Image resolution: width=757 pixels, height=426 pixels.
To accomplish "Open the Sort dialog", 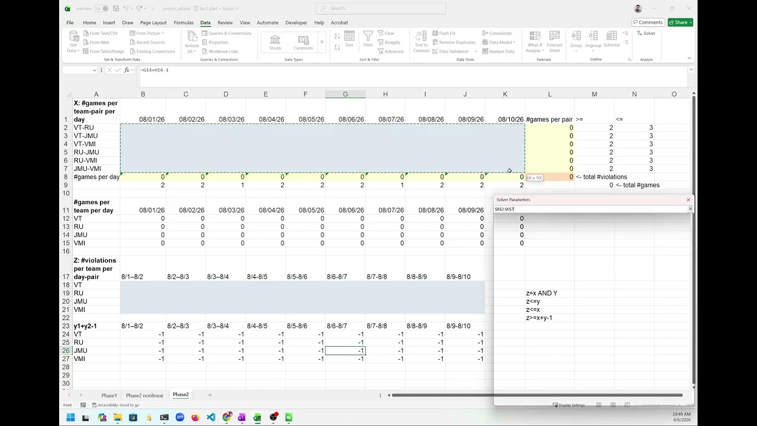I will pos(349,40).
